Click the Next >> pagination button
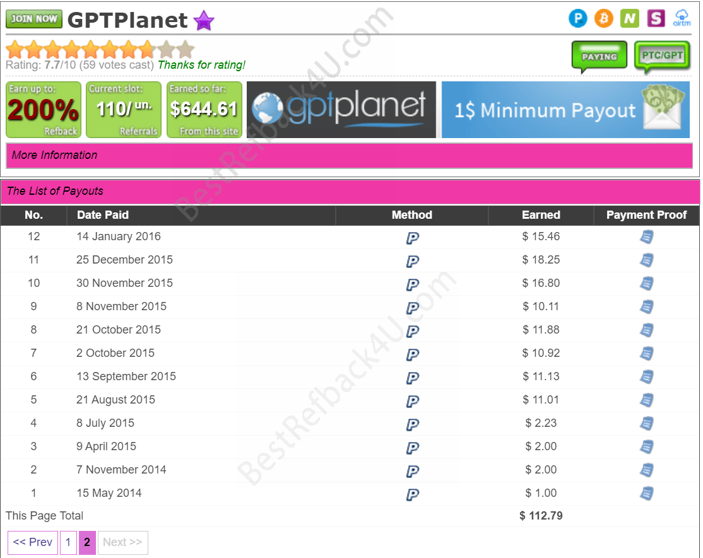703x558 pixels. point(123,542)
